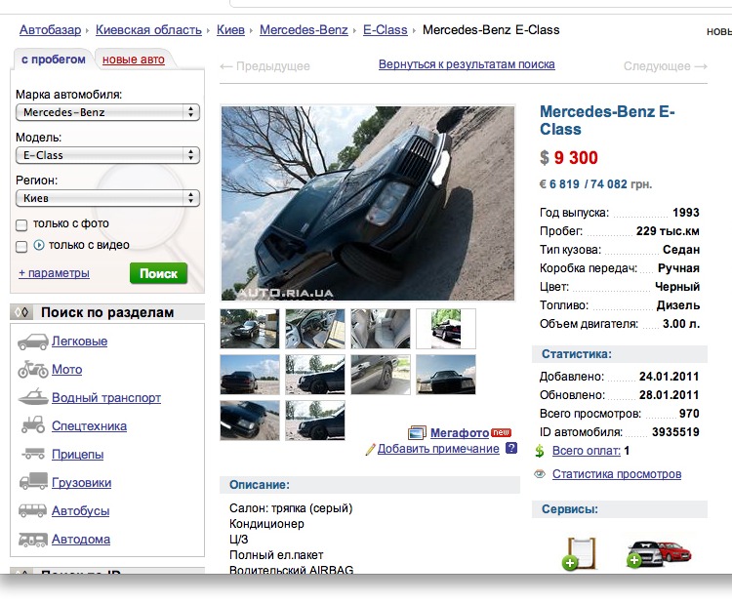Screen dimensions: 732x603
Task: Click the truck icon for Грузовики
Action: tap(32, 481)
